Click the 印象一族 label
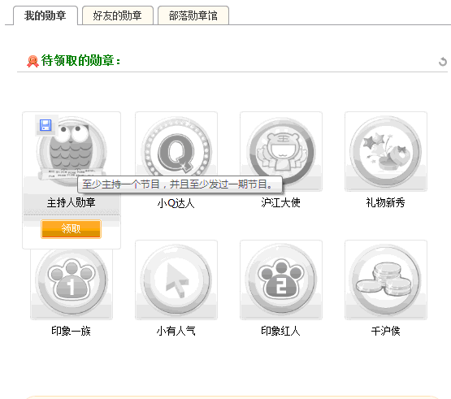 (71, 331)
